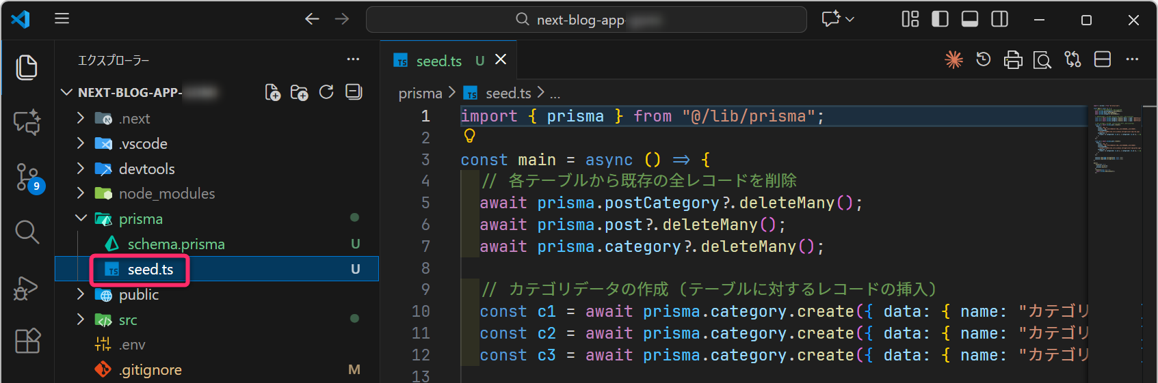Open Run and Debug view
The width and height of the screenshot is (1158, 383).
(27, 287)
